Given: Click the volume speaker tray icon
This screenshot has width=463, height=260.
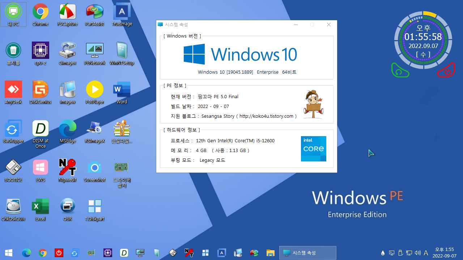Looking at the screenshot, I should 418,253.
